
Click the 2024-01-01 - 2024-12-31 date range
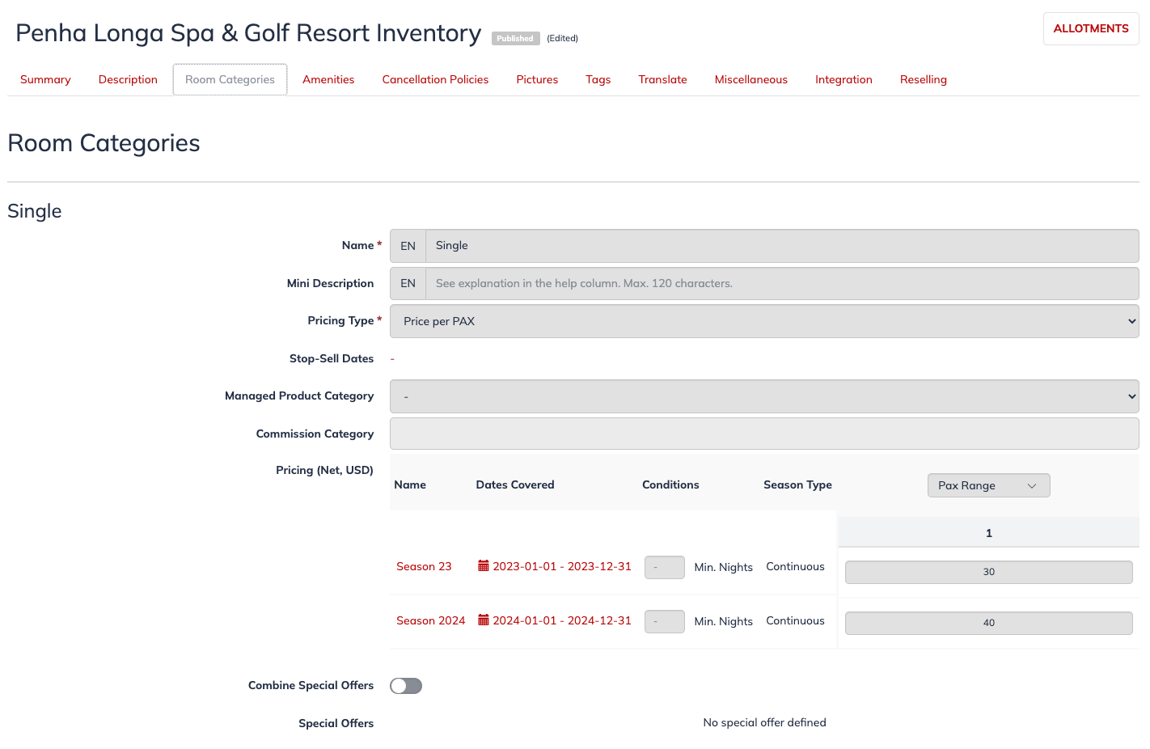[562, 620]
